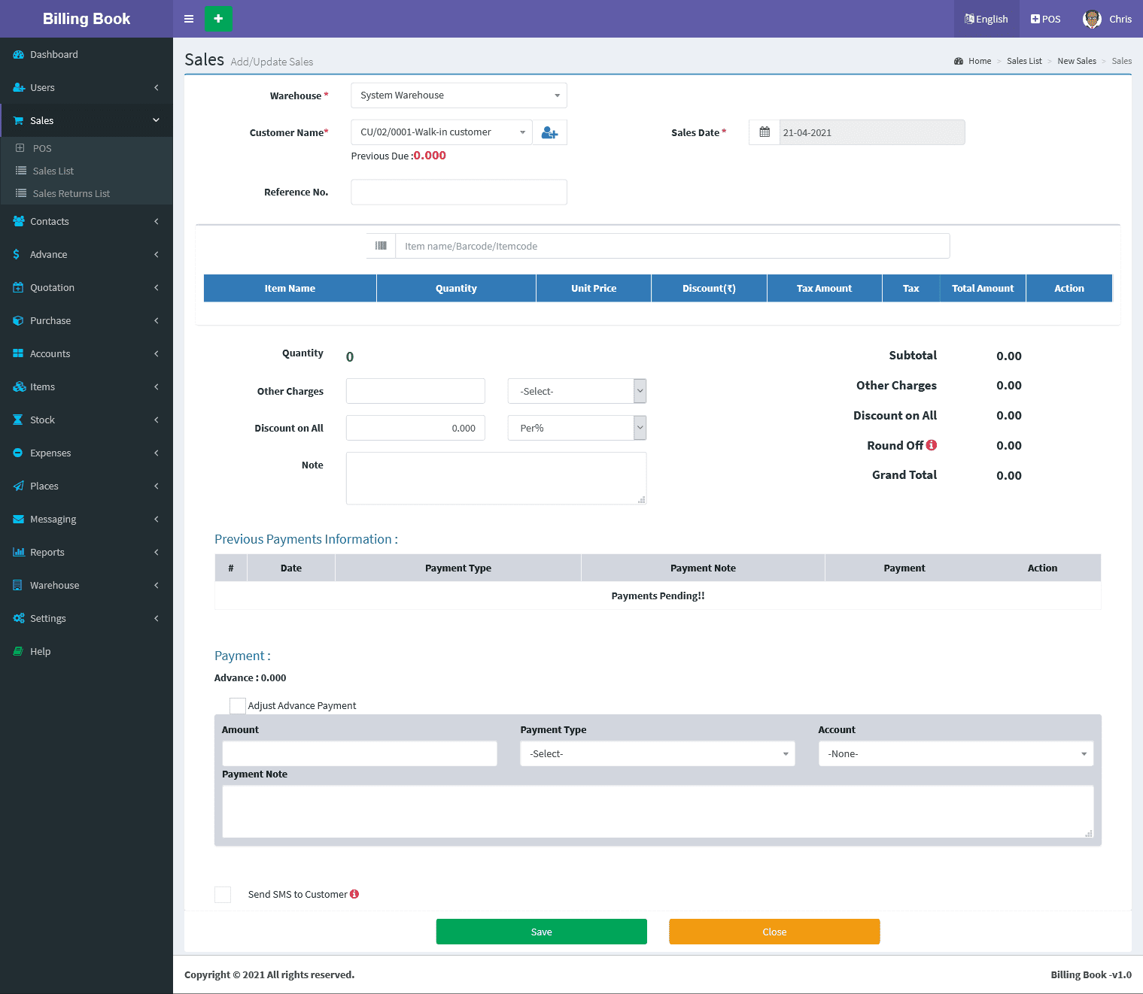Enable Adjust Advance Payment checkbox

point(238,705)
